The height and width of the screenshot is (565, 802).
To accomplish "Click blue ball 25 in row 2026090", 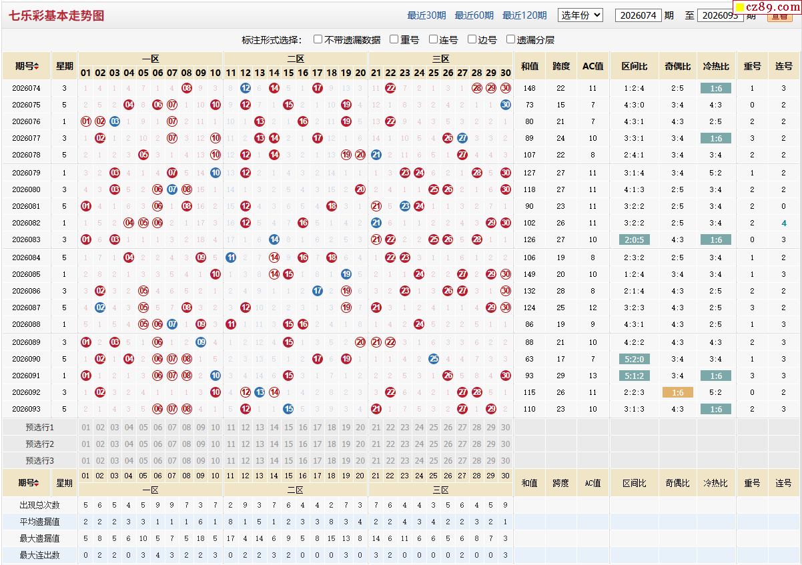I will (434, 359).
